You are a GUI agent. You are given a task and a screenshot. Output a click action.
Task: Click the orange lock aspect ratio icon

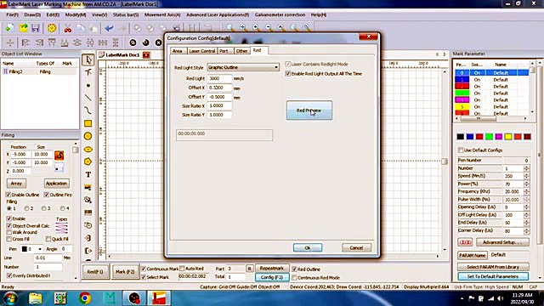pyautogui.click(x=59, y=156)
